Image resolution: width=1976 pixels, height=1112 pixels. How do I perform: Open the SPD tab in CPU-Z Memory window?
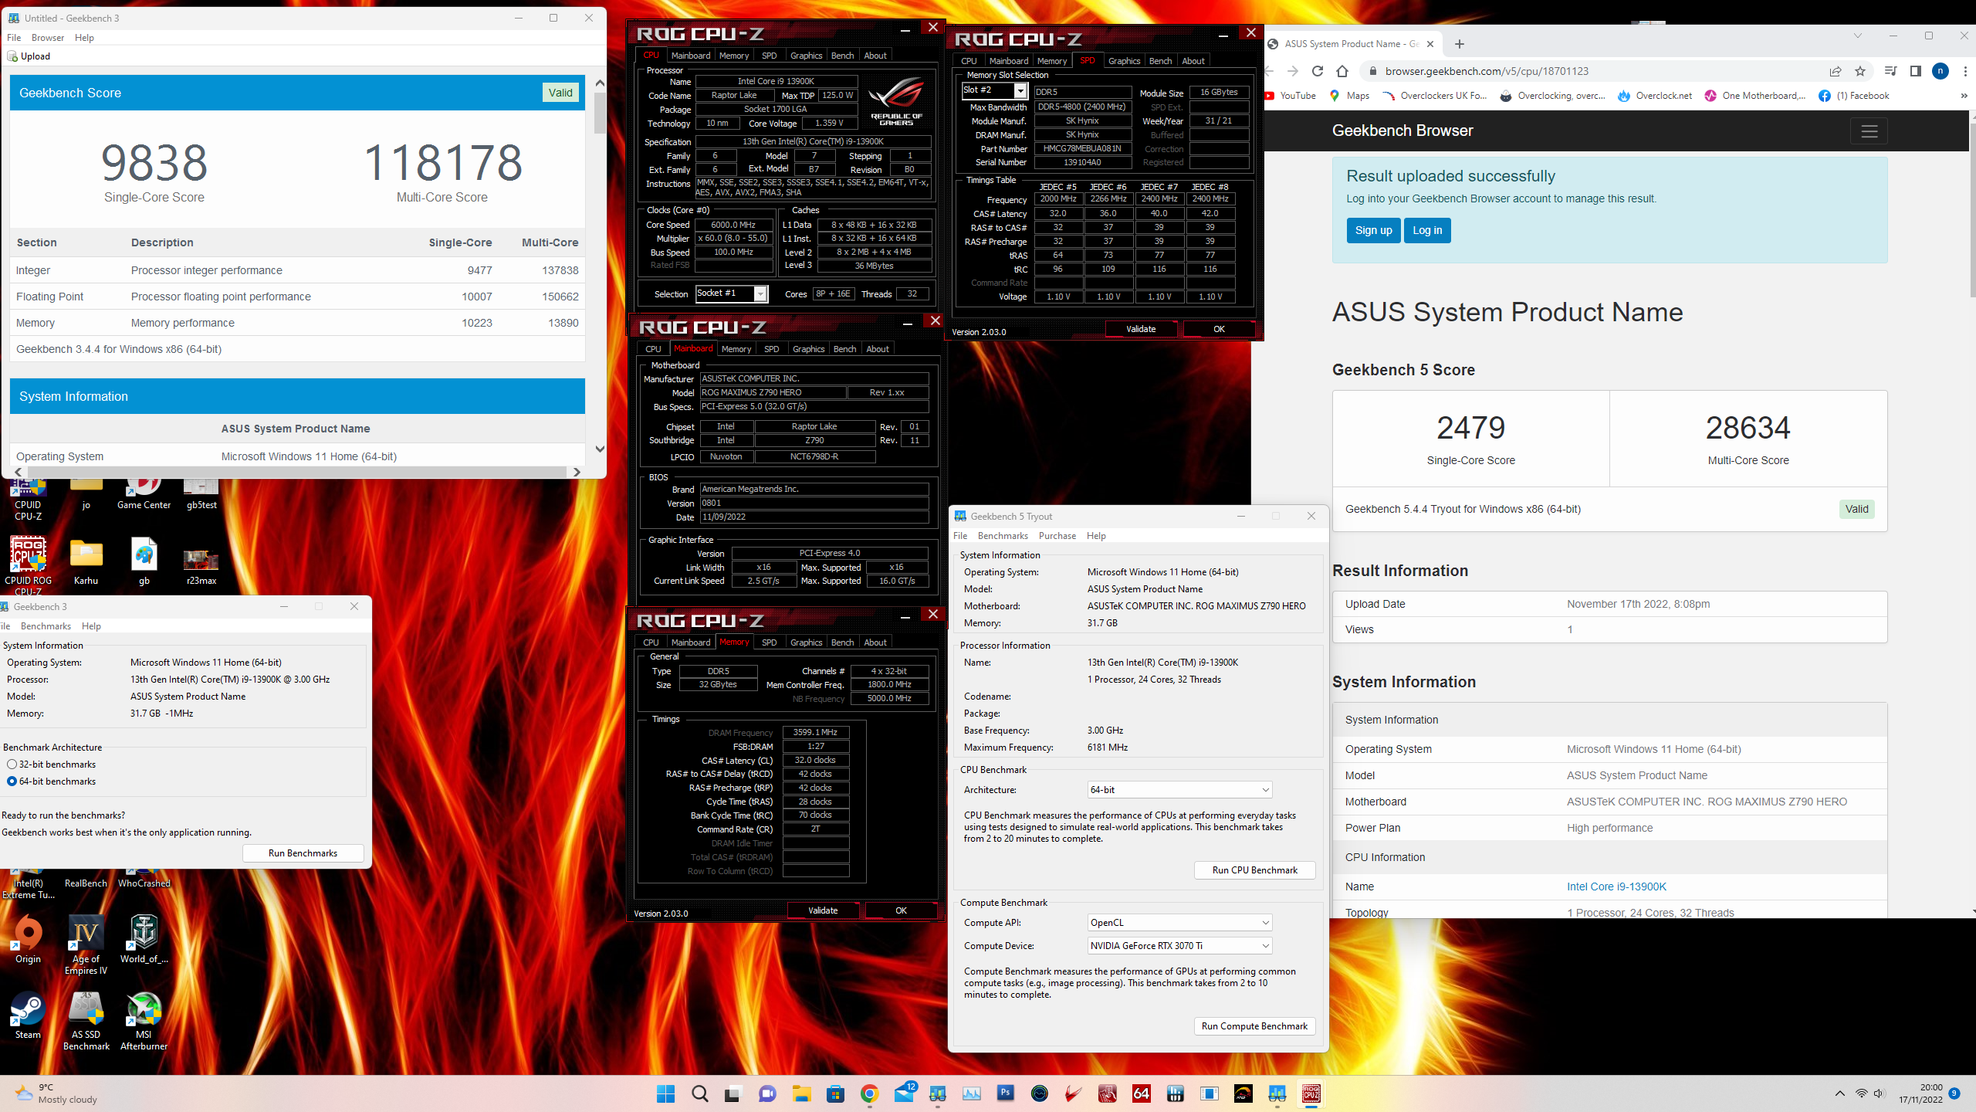coord(769,642)
